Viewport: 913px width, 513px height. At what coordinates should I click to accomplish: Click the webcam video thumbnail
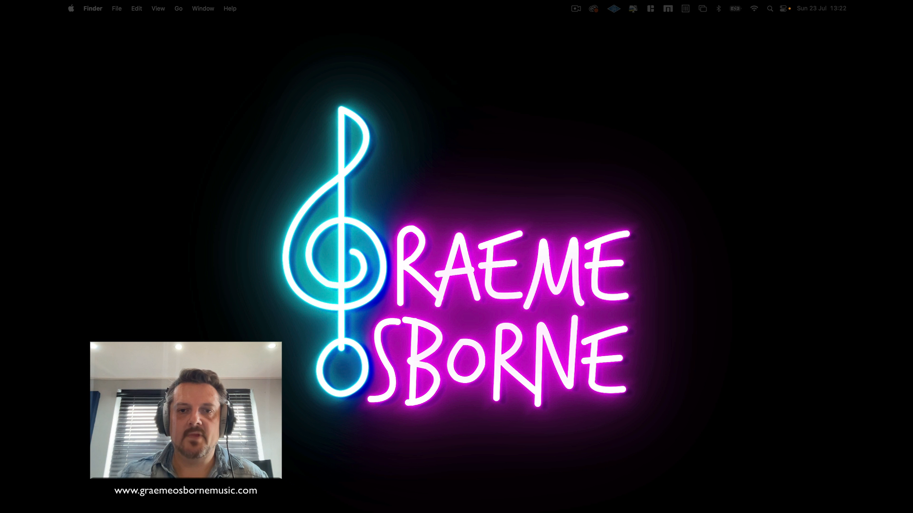click(x=186, y=410)
